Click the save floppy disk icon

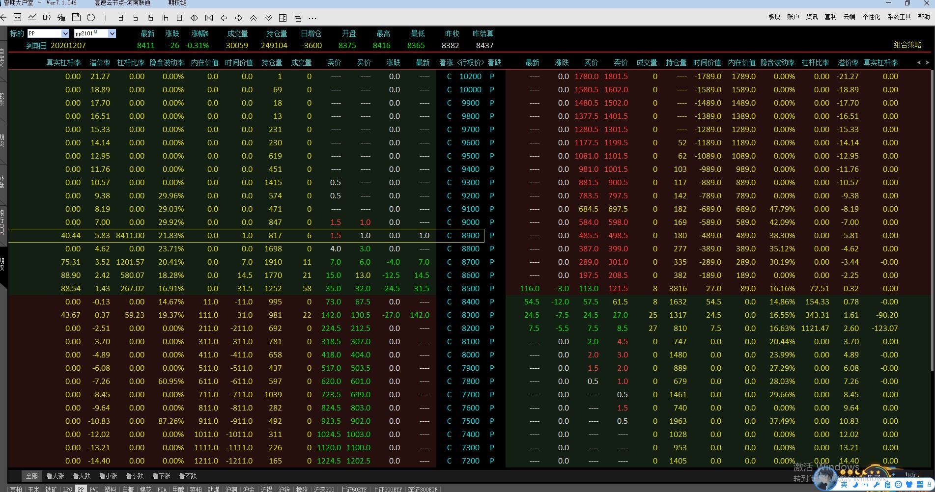tap(76, 18)
